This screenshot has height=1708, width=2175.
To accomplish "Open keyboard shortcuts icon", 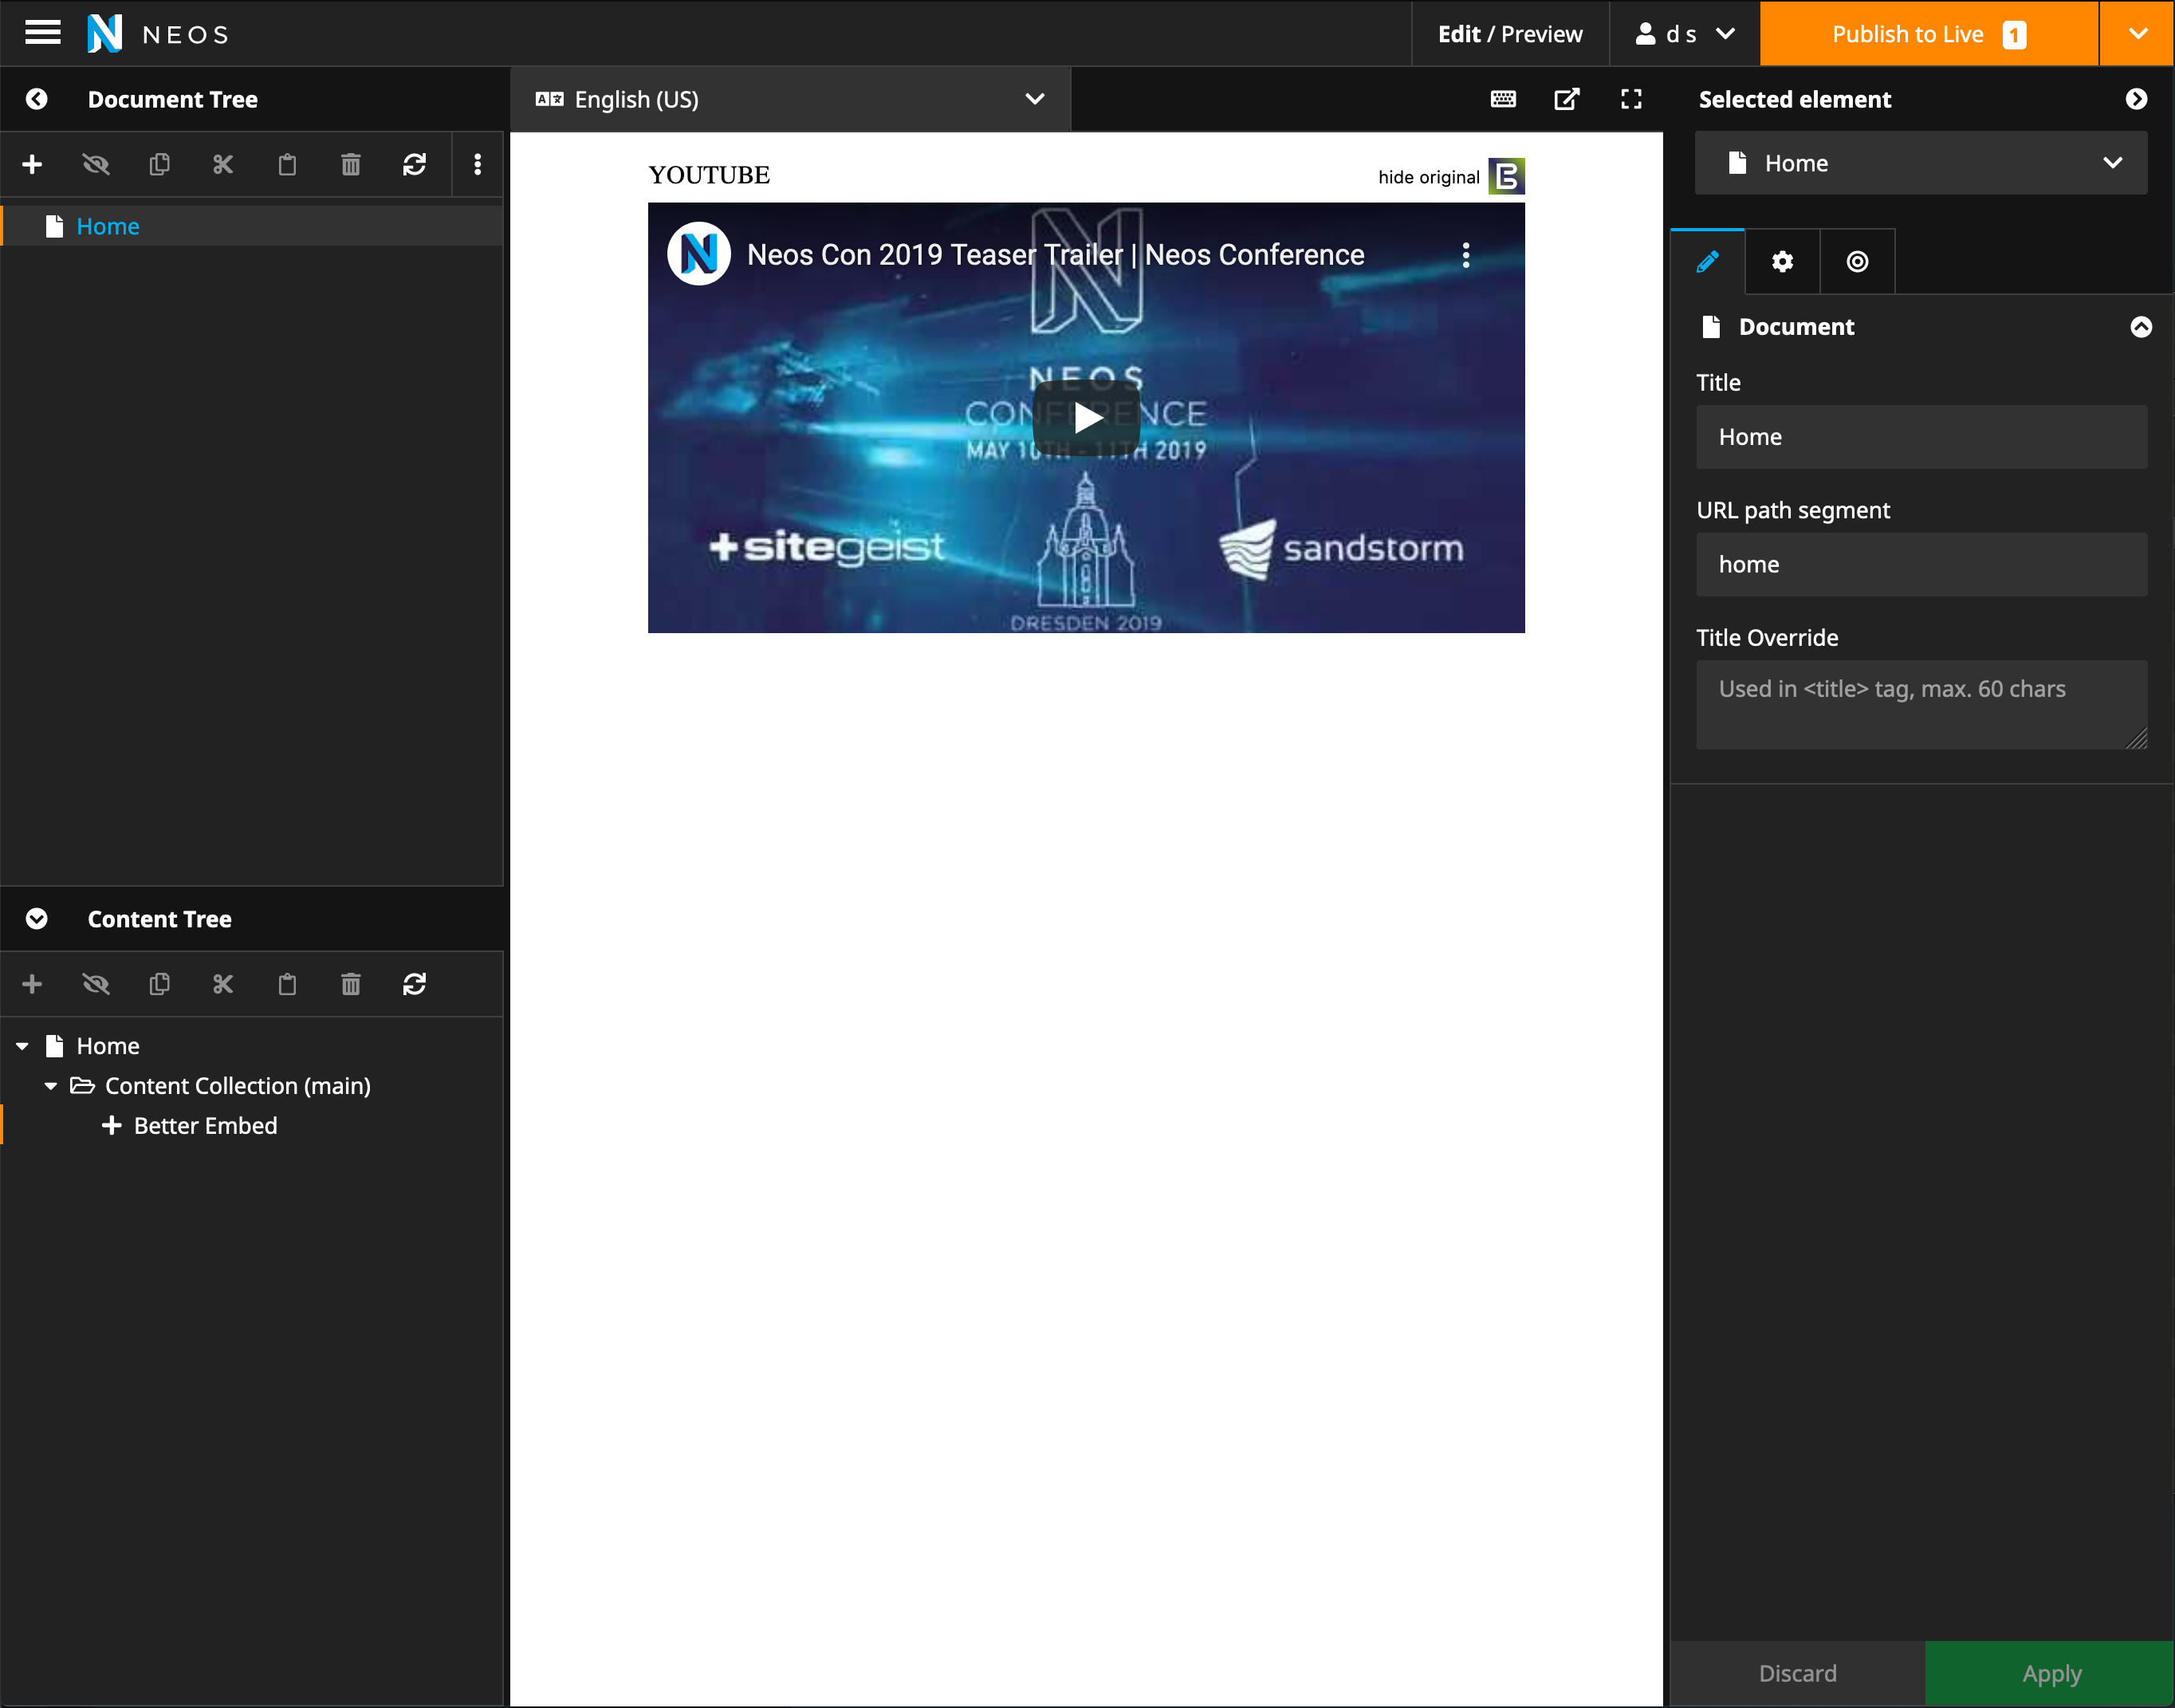I will point(1502,99).
